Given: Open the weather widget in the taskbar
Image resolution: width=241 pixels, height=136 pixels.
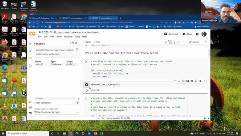Looking at the screenshot, I should point(197,133).
